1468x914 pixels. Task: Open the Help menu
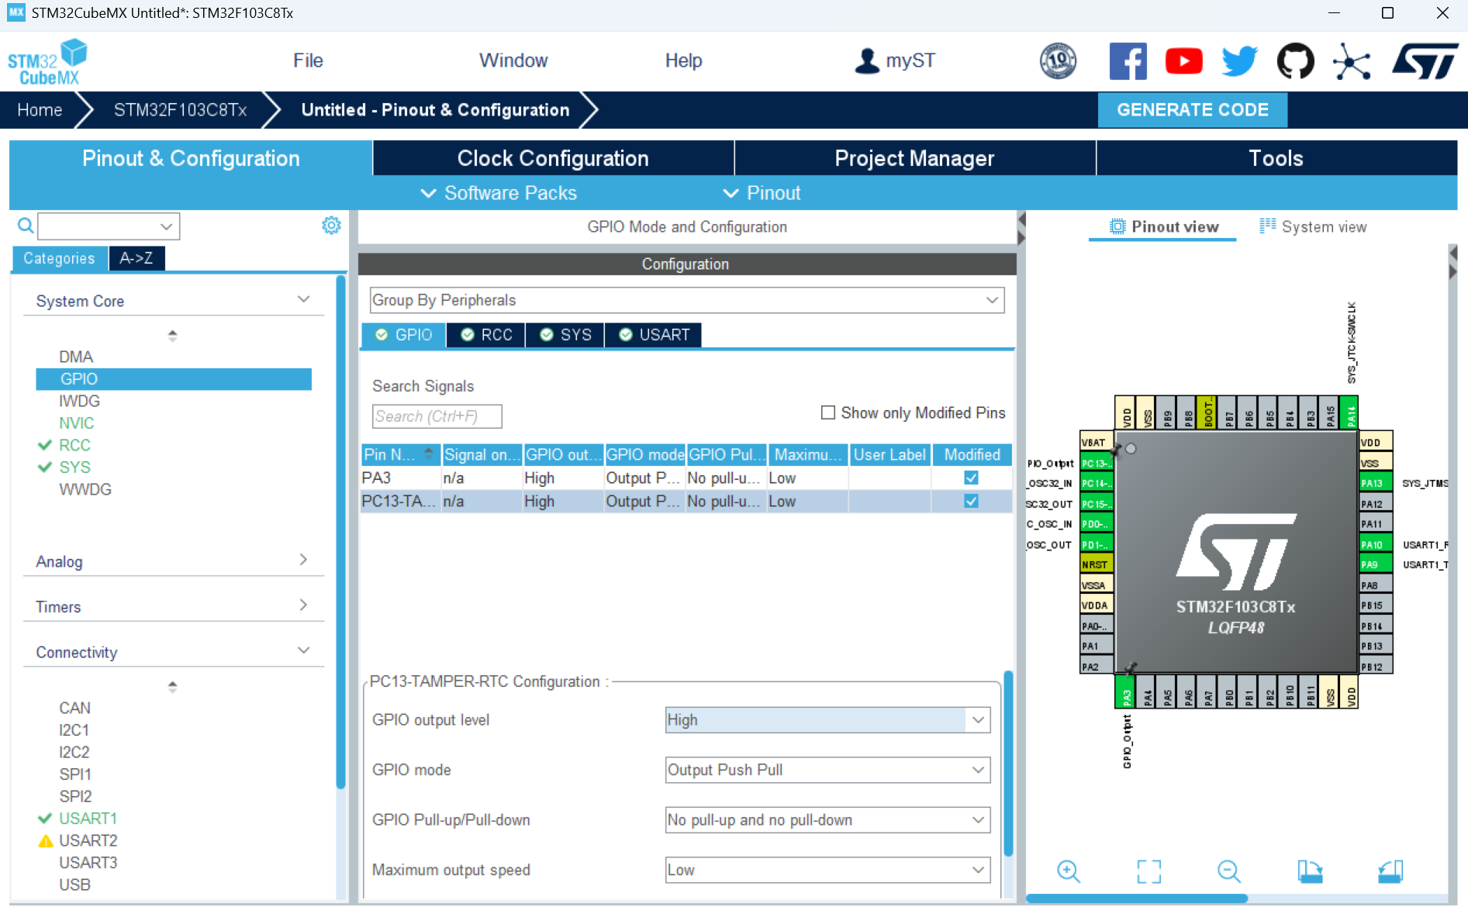(683, 60)
